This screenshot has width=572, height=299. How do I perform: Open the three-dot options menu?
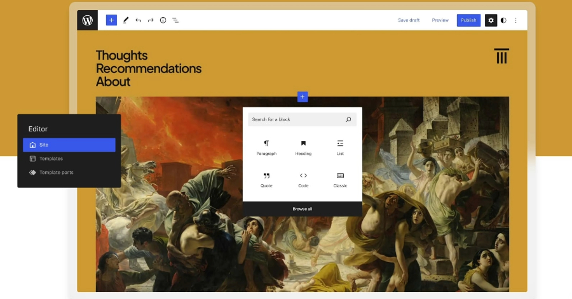pos(516,20)
